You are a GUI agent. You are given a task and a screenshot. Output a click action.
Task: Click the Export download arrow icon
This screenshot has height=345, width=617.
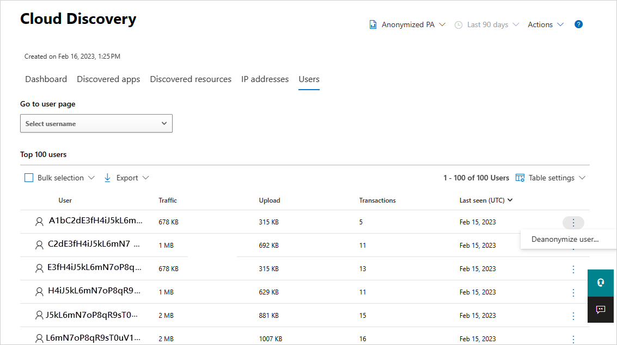(x=107, y=178)
